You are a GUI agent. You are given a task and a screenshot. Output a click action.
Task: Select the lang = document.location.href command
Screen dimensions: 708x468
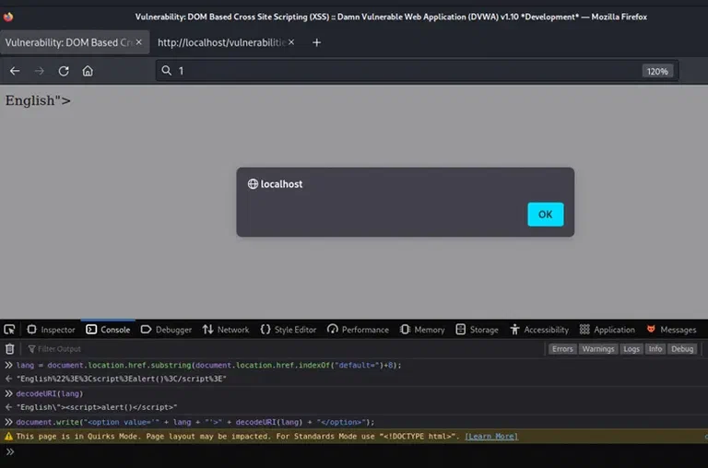208,365
